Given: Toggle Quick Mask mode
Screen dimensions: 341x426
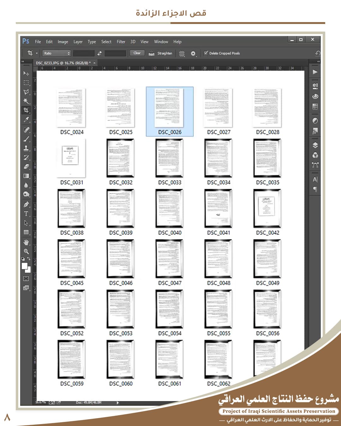Looking at the screenshot, I should [x=26, y=278].
